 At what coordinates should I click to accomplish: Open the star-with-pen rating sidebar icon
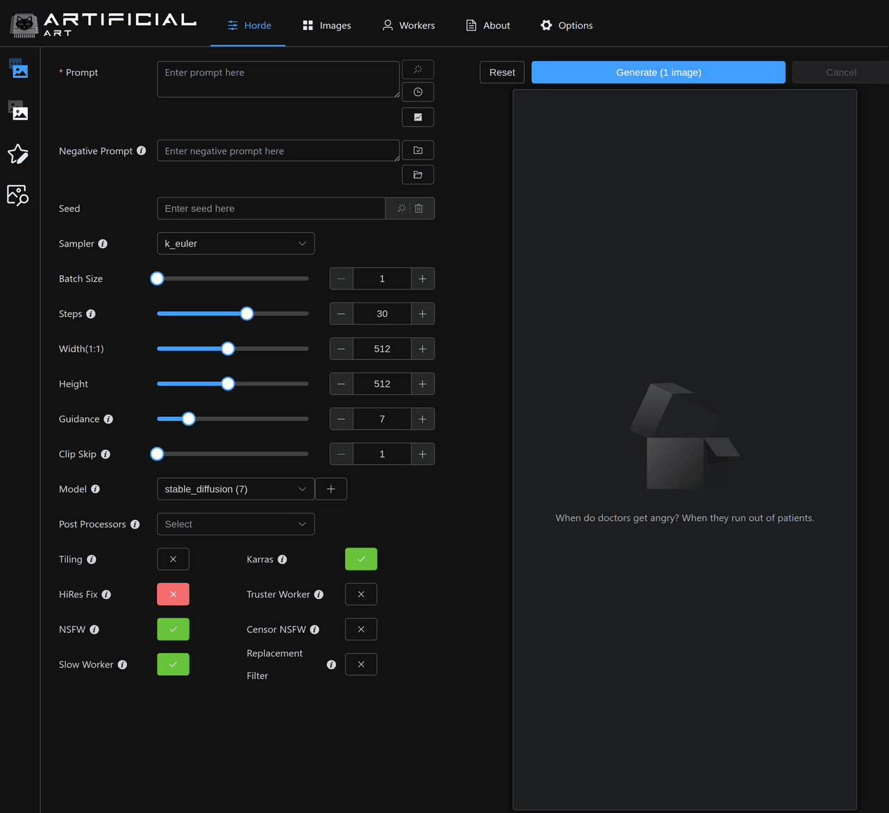[18, 154]
